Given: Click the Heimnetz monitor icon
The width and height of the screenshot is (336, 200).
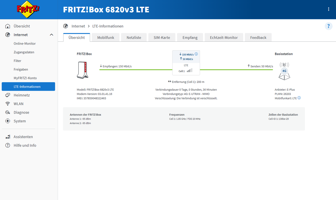Looking at the screenshot, I should pyautogui.click(x=8, y=95).
